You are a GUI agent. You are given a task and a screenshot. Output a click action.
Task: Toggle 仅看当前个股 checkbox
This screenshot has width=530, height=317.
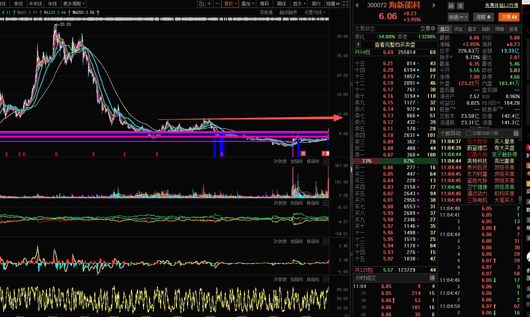tap(468, 133)
